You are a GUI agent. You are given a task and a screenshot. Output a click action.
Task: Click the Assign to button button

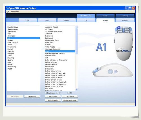click(53, 100)
